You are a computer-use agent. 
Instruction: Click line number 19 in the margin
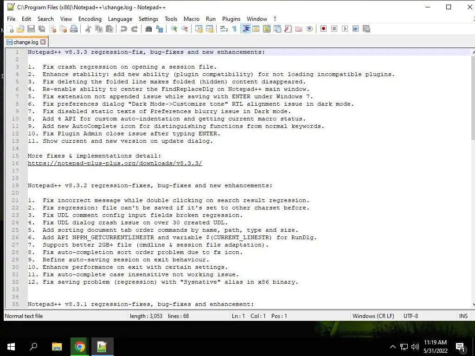click(15, 185)
